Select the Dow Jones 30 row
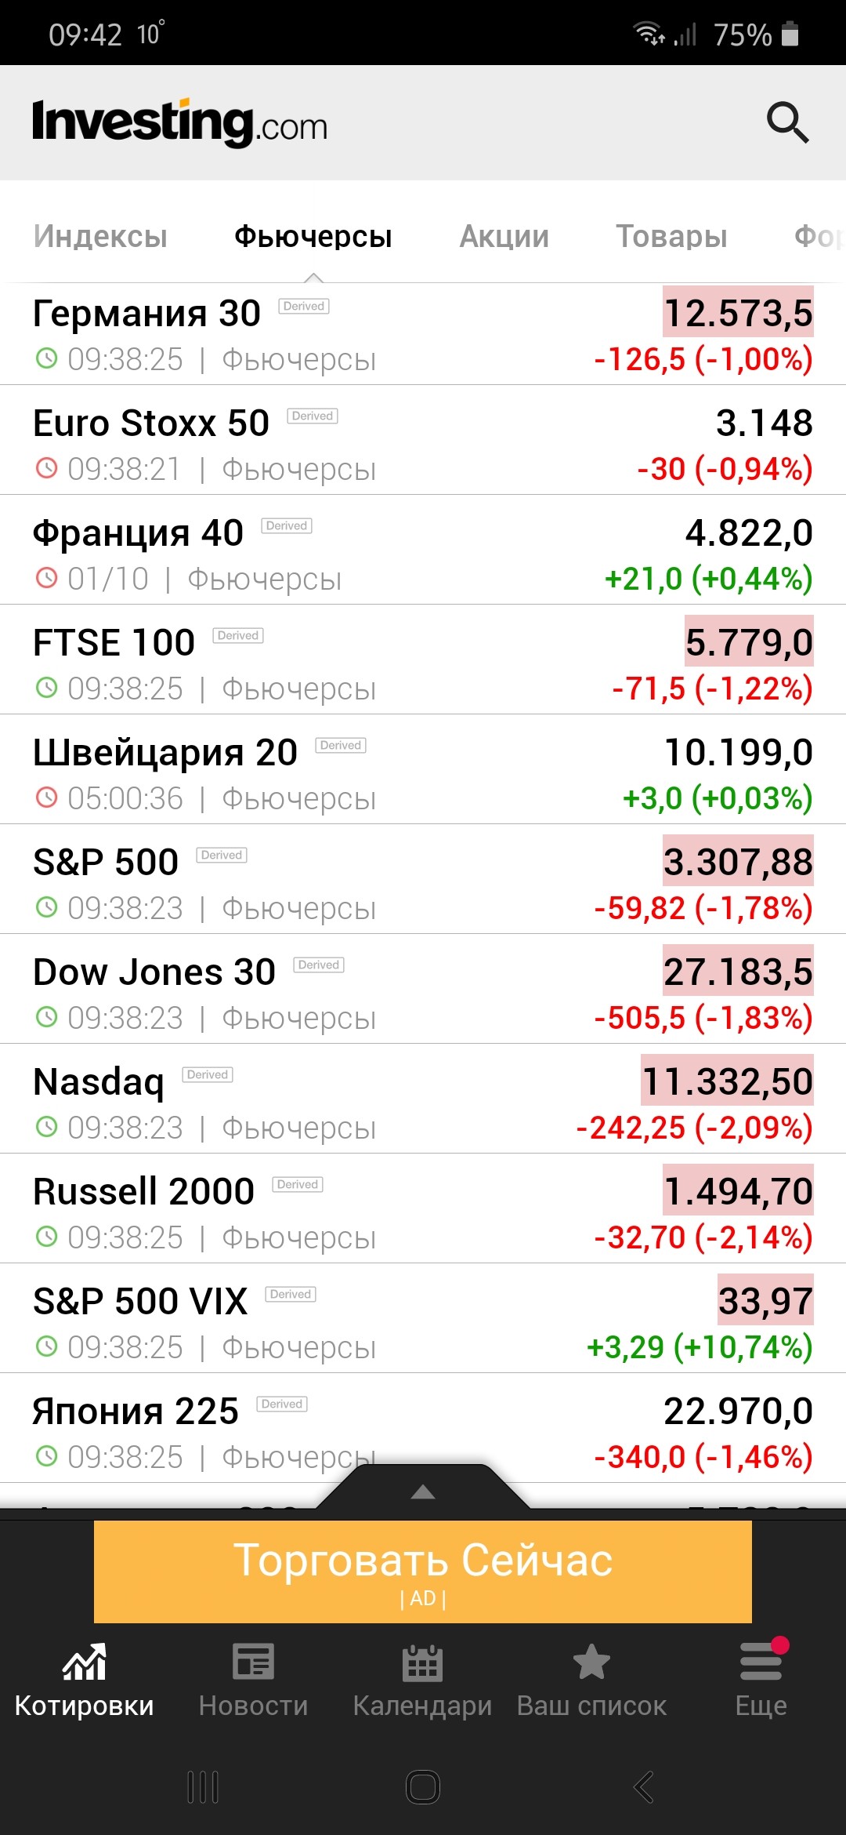The width and height of the screenshot is (846, 1835). click(423, 994)
